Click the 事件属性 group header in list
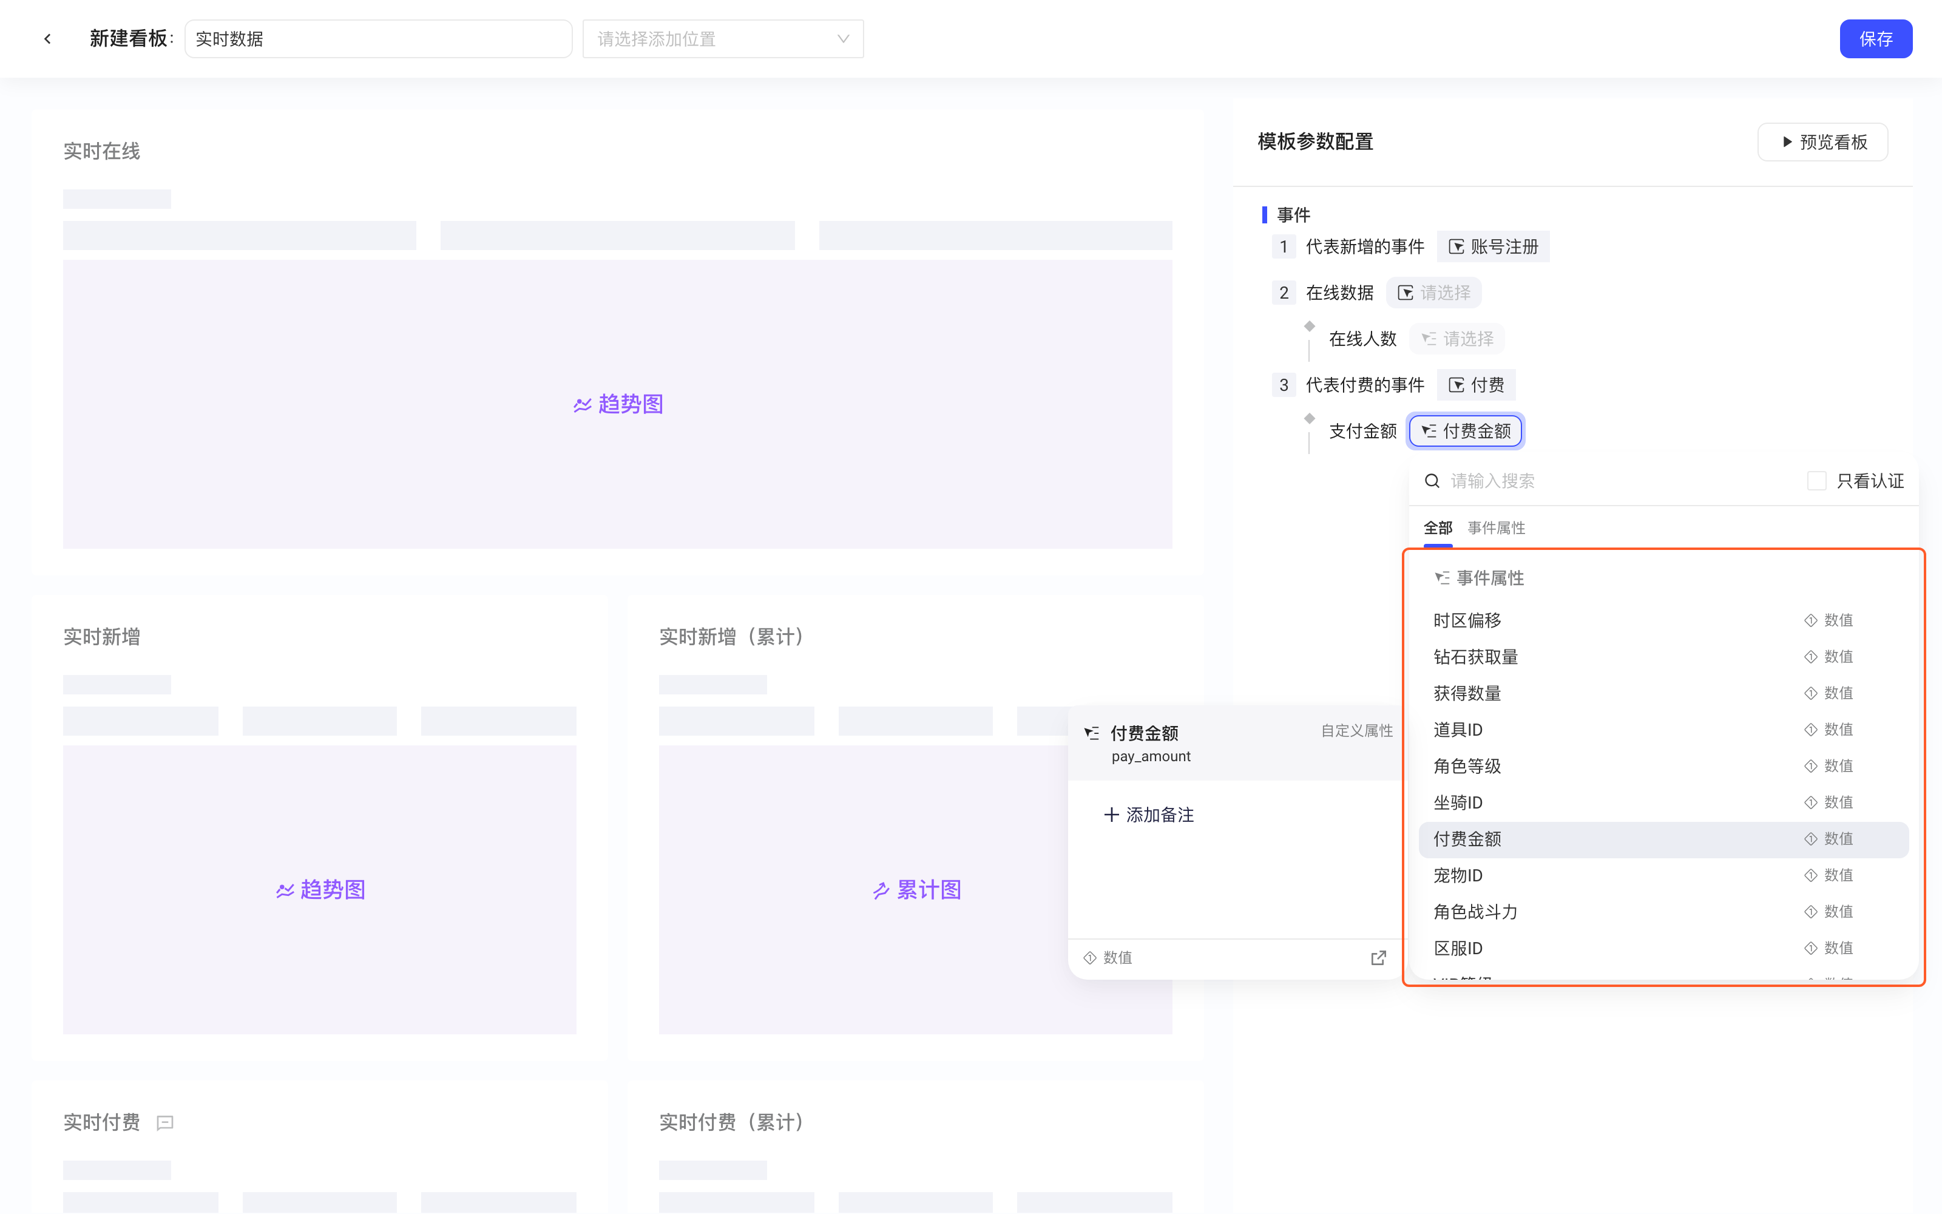The width and height of the screenshot is (1942, 1214). [1479, 578]
